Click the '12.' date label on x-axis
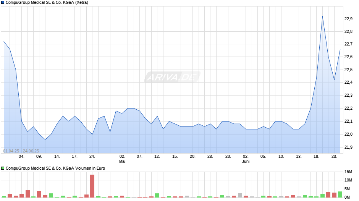Image resolution: width=359 pixels, height=201 pixels. pos(157,157)
